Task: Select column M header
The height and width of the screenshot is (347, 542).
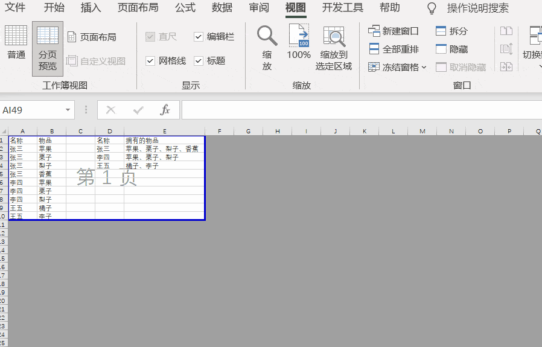Action: pyautogui.click(x=422, y=132)
